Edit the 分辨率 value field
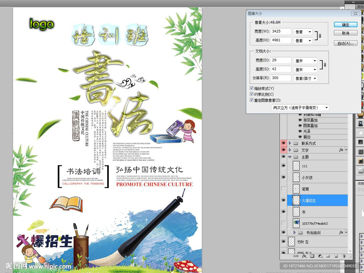The width and height of the screenshot is (364, 273). [280, 78]
